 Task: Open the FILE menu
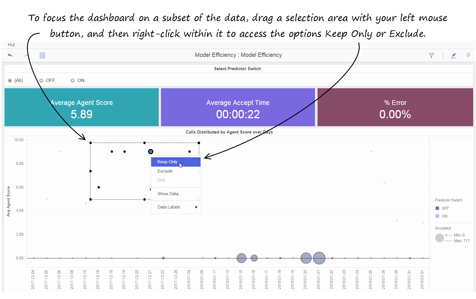(12, 45)
